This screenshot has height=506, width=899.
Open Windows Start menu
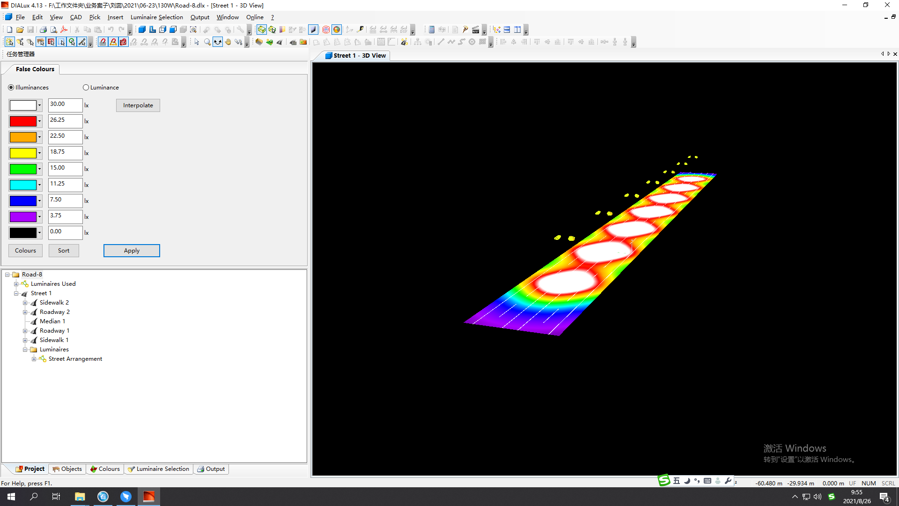click(x=11, y=497)
